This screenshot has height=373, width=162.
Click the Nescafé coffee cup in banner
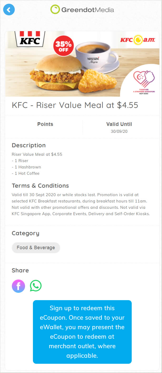97,56
